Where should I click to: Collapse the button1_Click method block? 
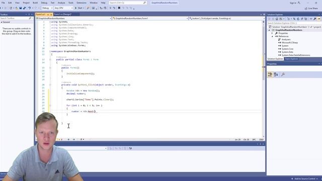tap(50, 85)
